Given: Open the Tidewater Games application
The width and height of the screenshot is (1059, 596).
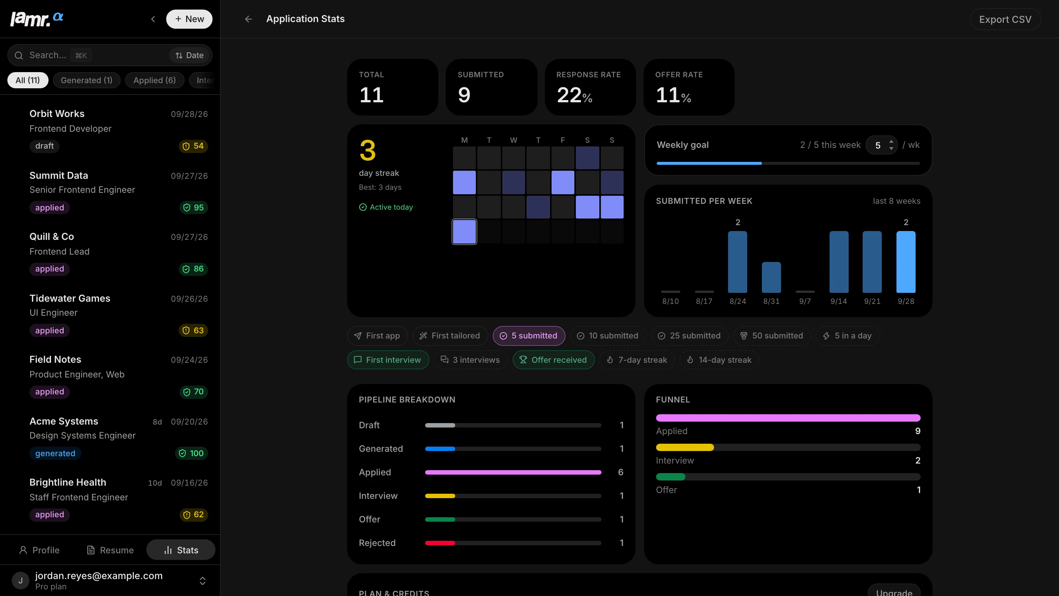Looking at the screenshot, I should click(110, 314).
